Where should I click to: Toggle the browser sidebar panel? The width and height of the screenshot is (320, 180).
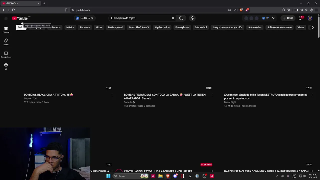pos(296,10)
